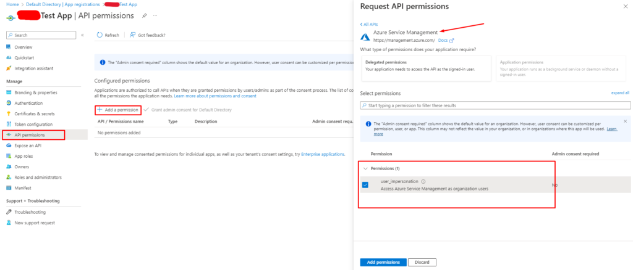Click the Roles and administrators icon
633x270 pixels.
[x=9, y=178]
